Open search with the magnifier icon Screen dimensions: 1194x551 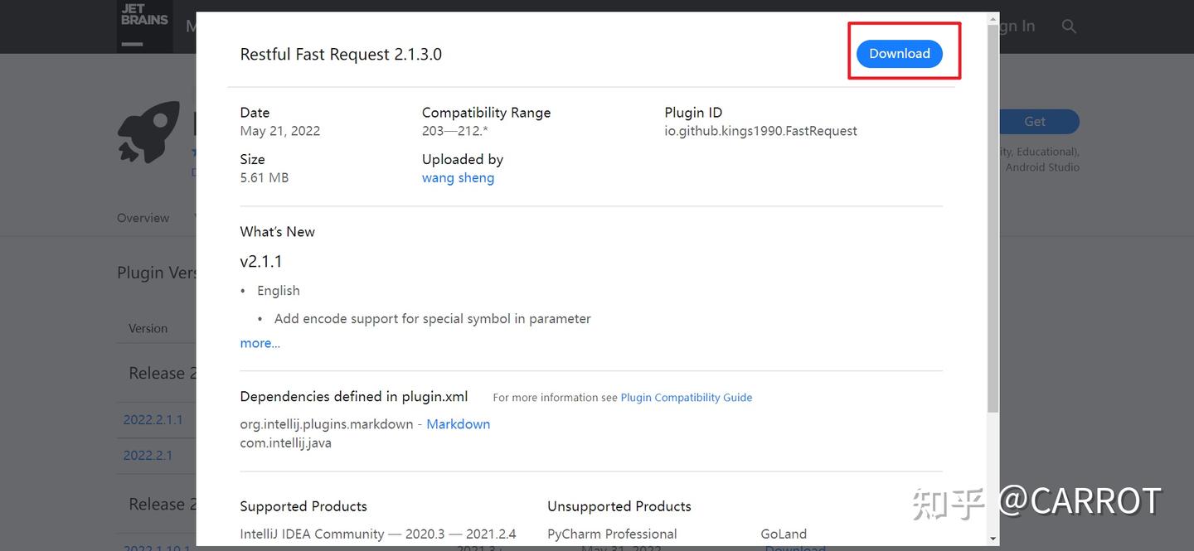[x=1069, y=27]
